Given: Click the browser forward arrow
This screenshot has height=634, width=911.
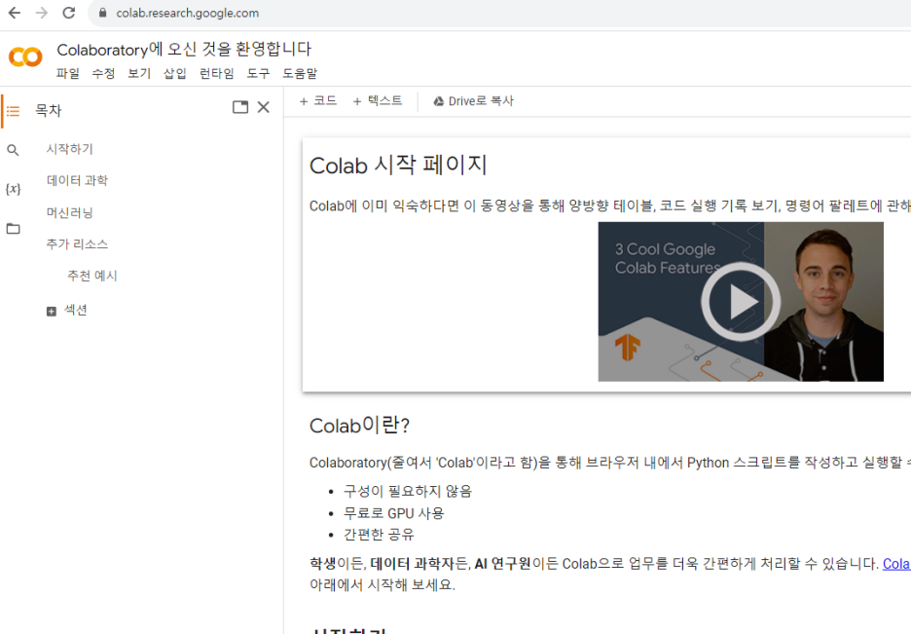Looking at the screenshot, I should pyautogui.click(x=42, y=13).
